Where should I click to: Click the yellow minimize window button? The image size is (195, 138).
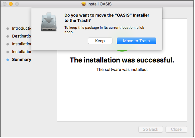11,4
